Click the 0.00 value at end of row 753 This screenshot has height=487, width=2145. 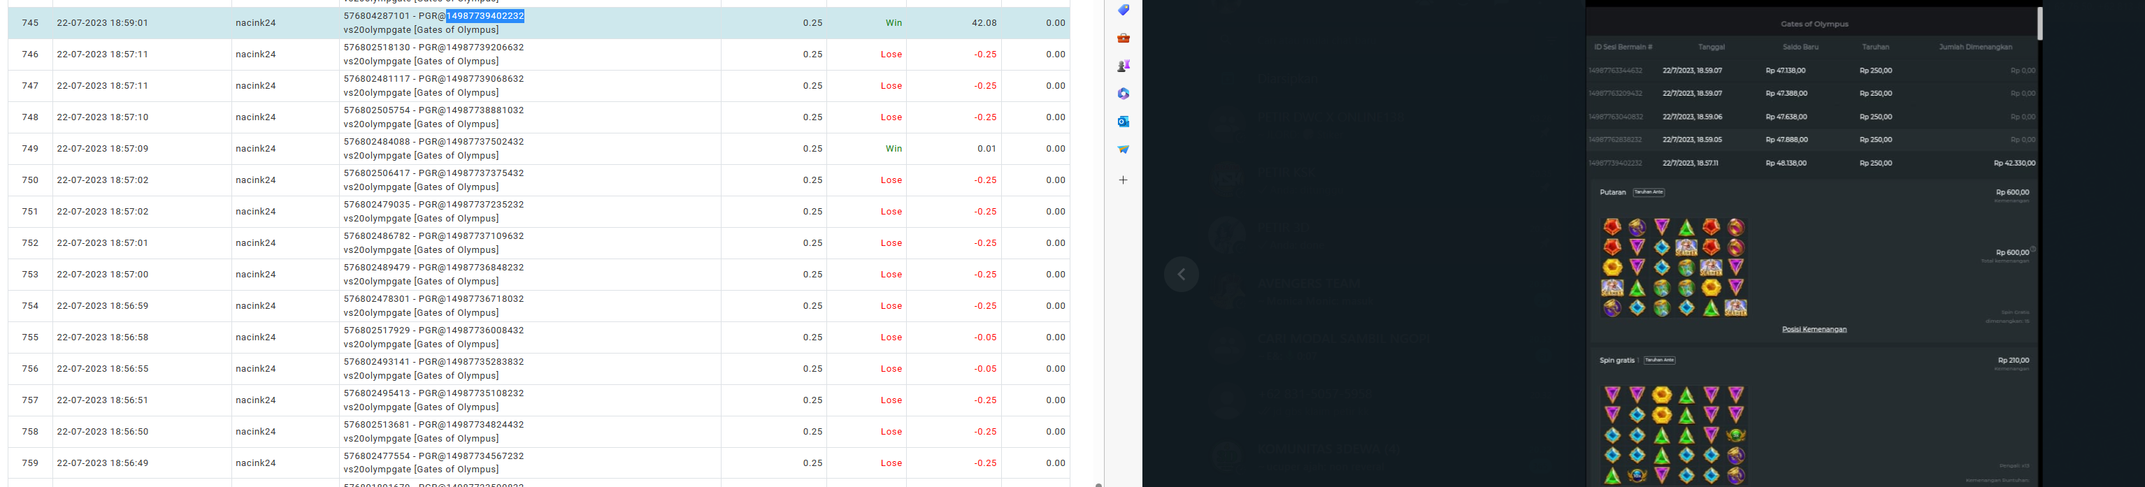tap(1056, 274)
